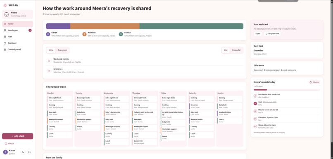
Task: Open the Home page
Action: coord(18,24)
